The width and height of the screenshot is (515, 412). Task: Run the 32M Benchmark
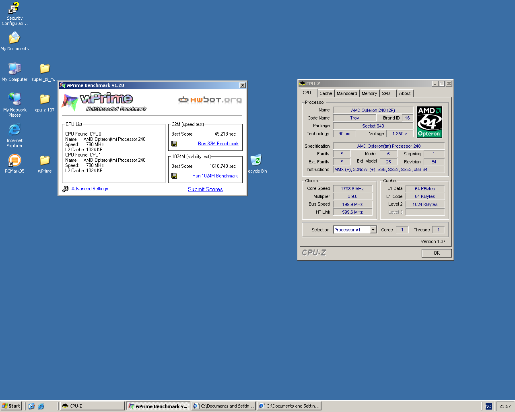tap(218, 144)
